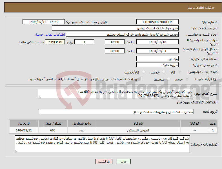Viewport: 222px width, 169px height.
Task: Click the delivery province field بوشهر
Action: click(x=157, y=58)
